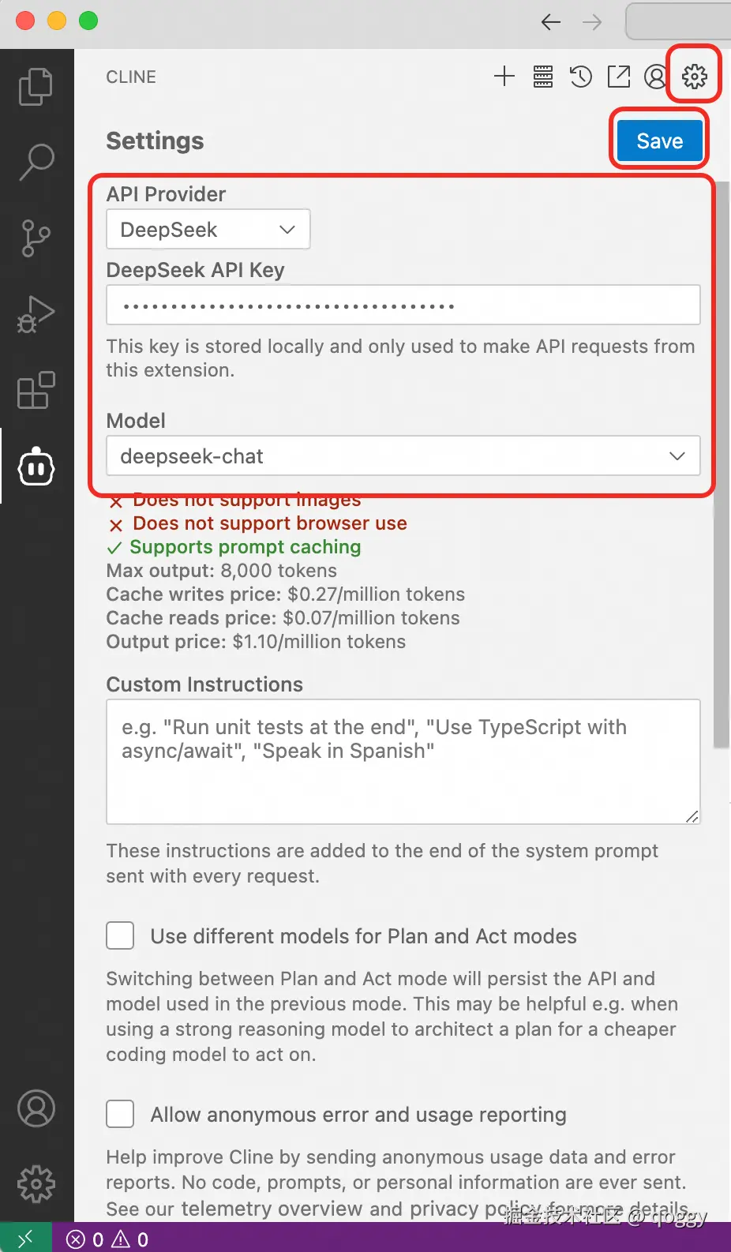731x1252 pixels.
Task: Open Source Control view
Action: tap(36, 238)
